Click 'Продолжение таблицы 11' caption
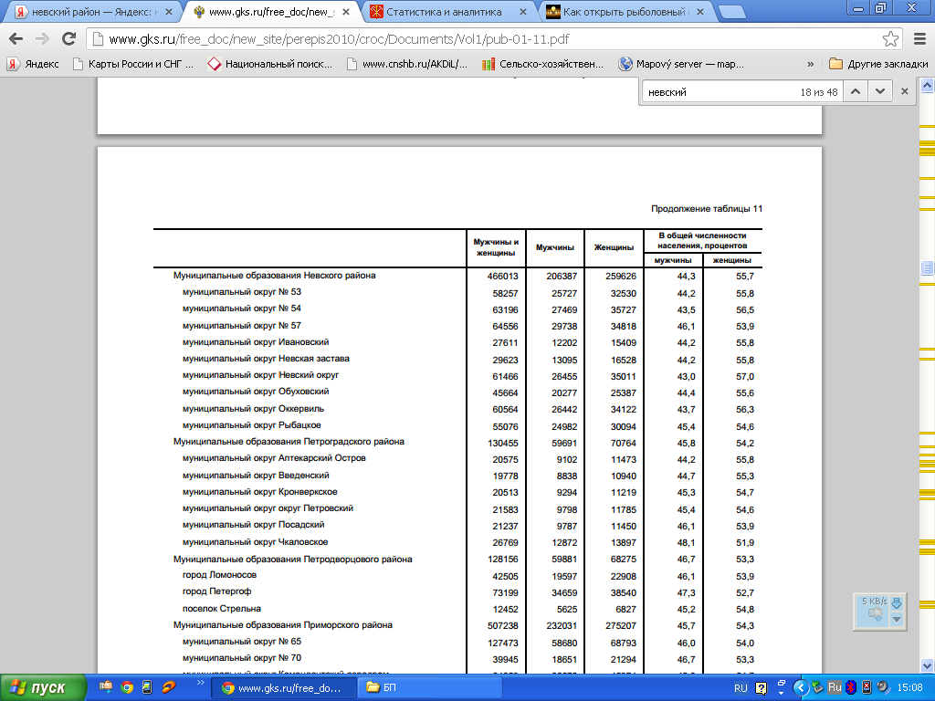This screenshot has height=701, width=935. (707, 209)
